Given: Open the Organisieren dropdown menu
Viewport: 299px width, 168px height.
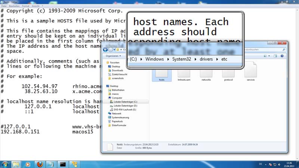Looking at the screenshot, I should point(113,56).
